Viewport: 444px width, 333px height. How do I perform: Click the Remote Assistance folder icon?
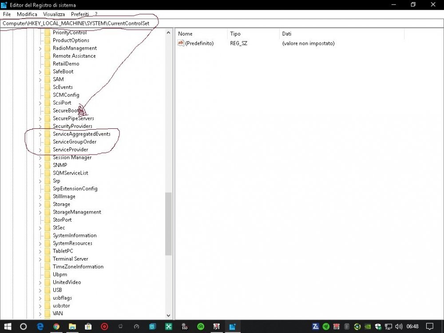point(48,56)
